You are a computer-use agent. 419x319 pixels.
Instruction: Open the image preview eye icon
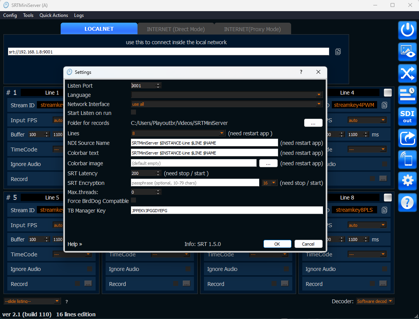coord(407,52)
